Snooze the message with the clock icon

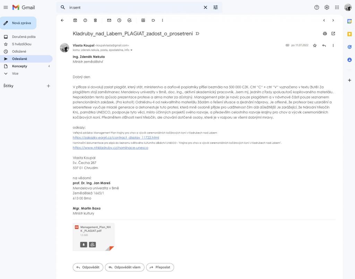click(119, 20)
